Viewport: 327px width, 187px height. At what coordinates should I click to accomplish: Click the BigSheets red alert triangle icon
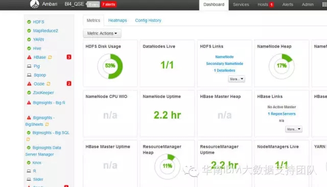click(29, 118)
